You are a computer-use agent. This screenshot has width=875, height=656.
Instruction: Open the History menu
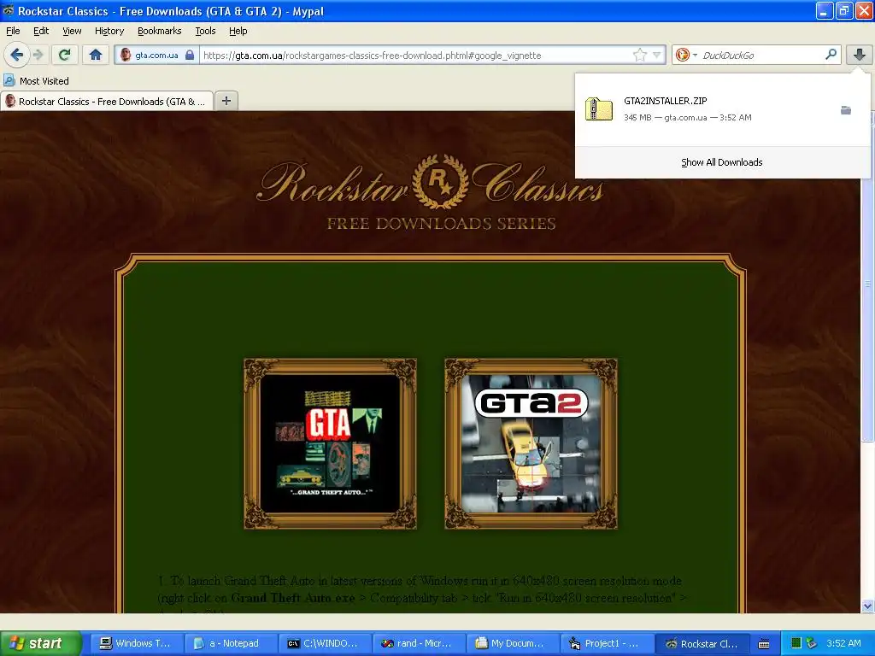point(109,31)
